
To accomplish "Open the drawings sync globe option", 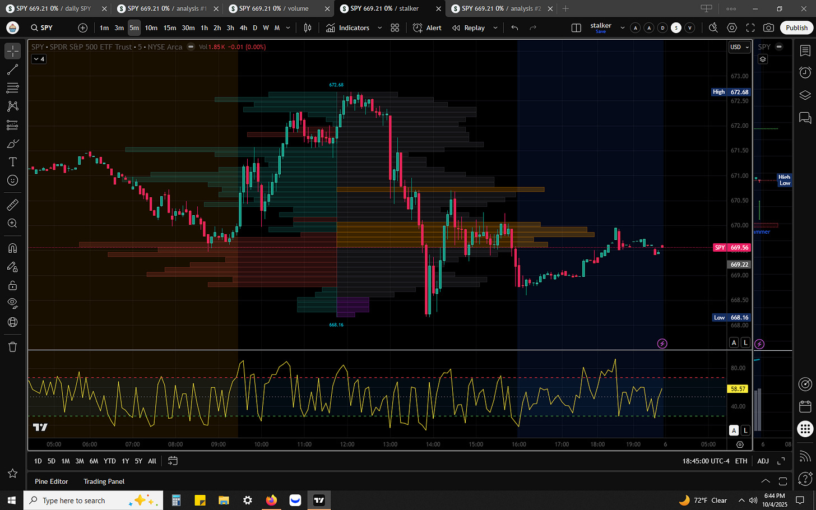I will click(12, 322).
